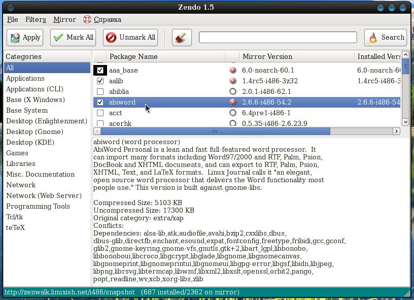Open the Filters menu
Screen dimensions: 414x300
click(36, 19)
